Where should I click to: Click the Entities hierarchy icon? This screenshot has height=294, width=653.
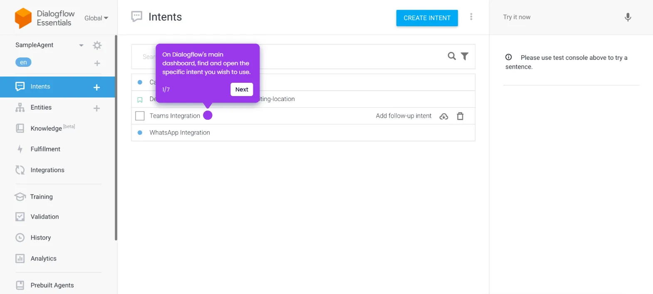tap(20, 108)
